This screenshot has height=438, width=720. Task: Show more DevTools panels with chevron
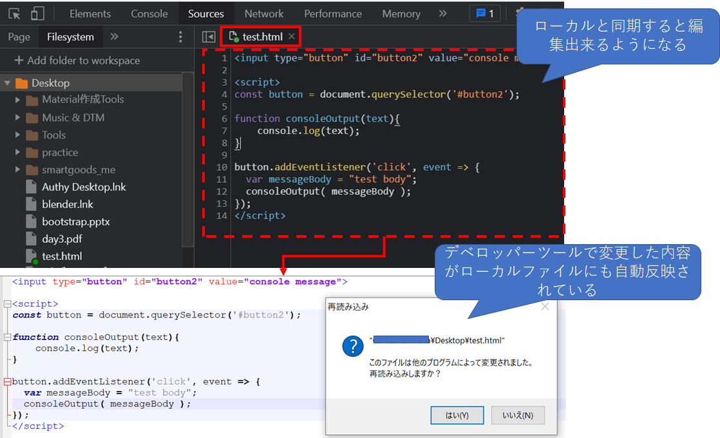442,14
